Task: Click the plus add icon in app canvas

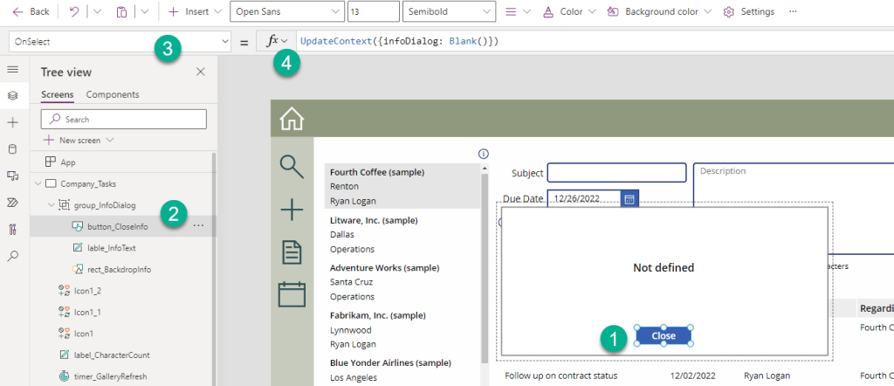Action: coord(292,210)
